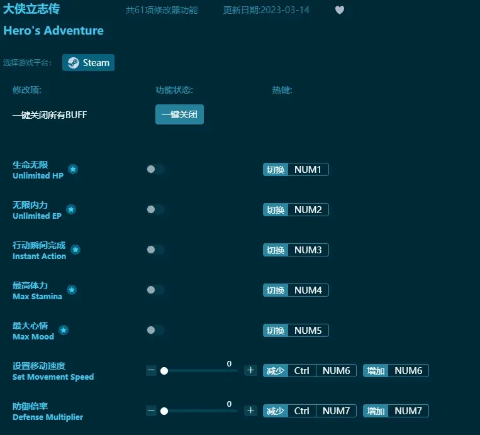
Task: Click the 切换 NUM4 hotkey box
Action: coord(296,290)
